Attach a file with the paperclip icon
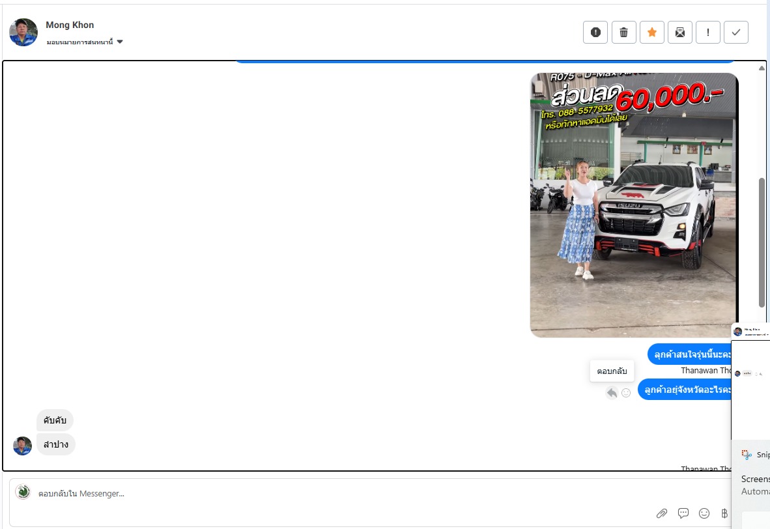The width and height of the screenshot is (770, 529). pyautogui.click(x=662, y=513)
